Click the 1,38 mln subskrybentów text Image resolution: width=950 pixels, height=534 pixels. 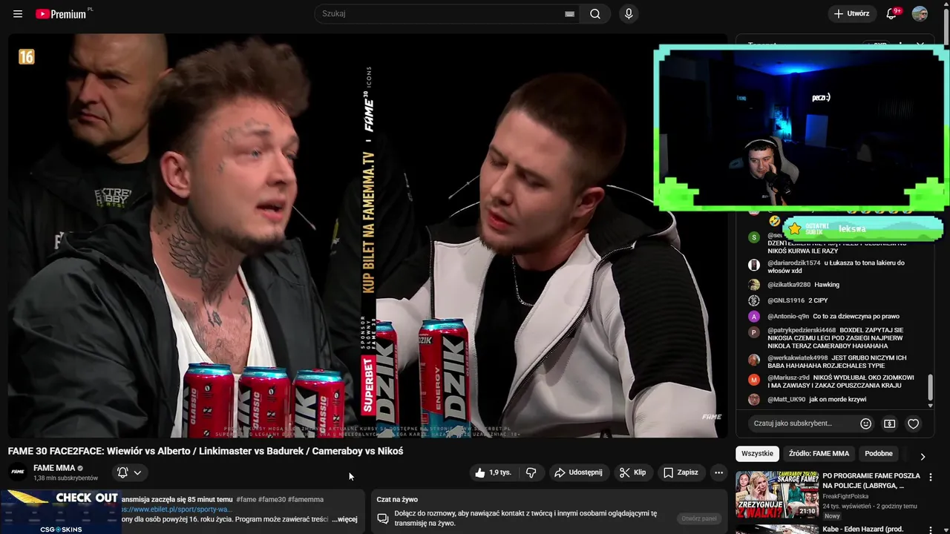click(65, 478)
